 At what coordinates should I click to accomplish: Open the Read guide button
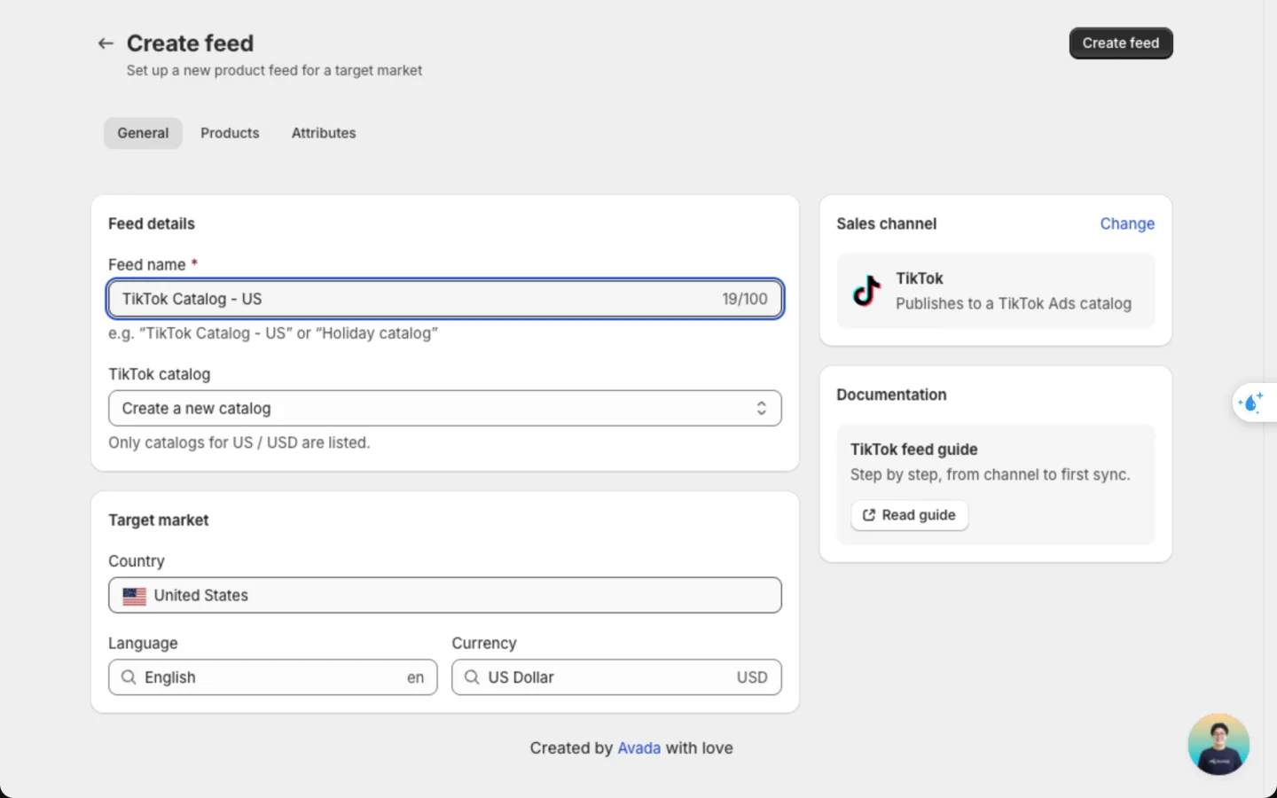(909, 515)
